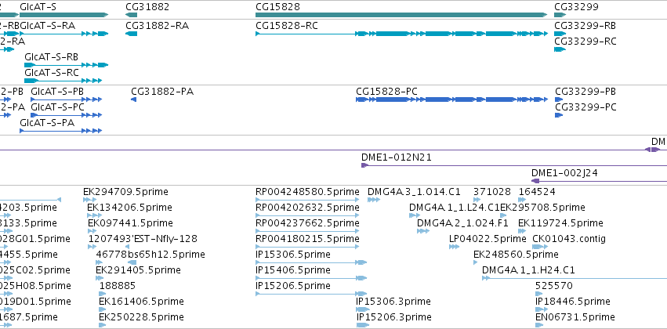This screenshot has width=667, height=329.
Task: Select the CG33299-PC protein glyph
Action: [x=559, y=115]
